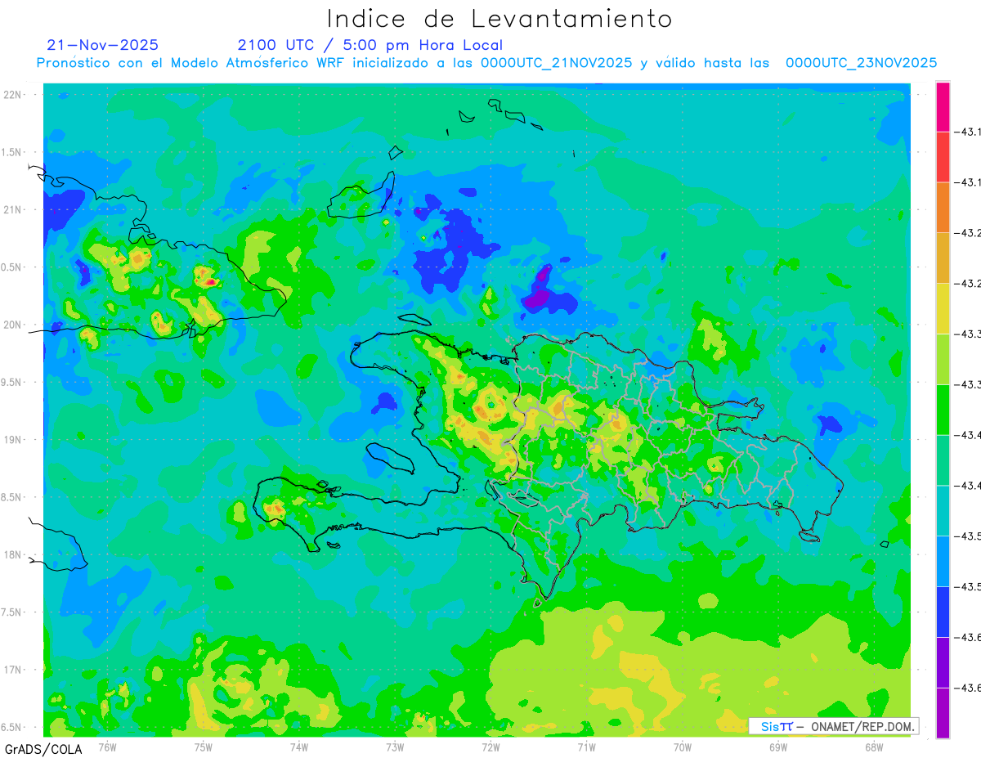
Task: Click the '21N' latitude label
Action: click(12, 210)
